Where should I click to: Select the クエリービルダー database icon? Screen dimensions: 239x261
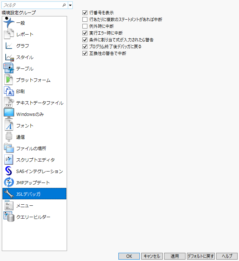9,216
